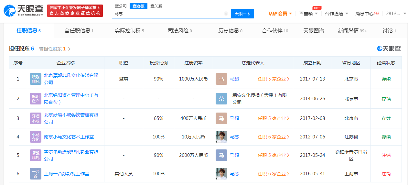
Task: Click the 天眼一下 search button
Action: pyautogui.click(x=242, y=14)
